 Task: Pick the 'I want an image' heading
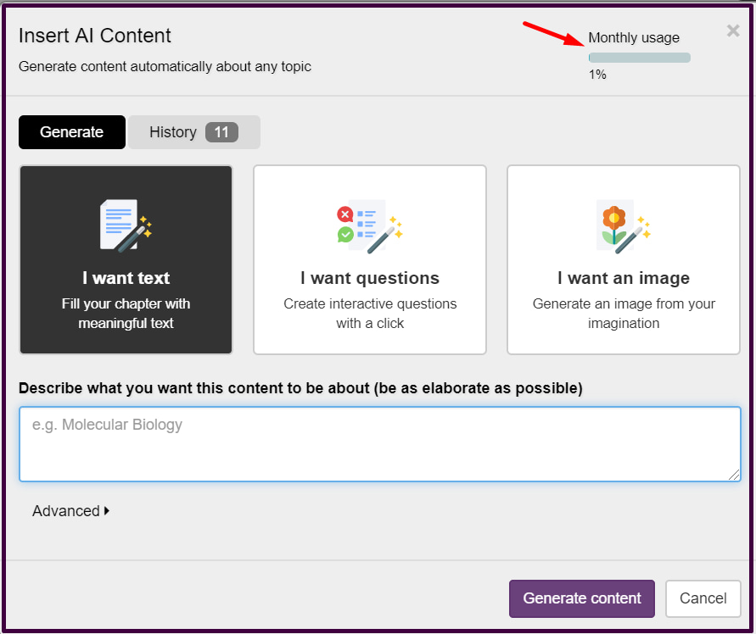(x=624, y=278)
